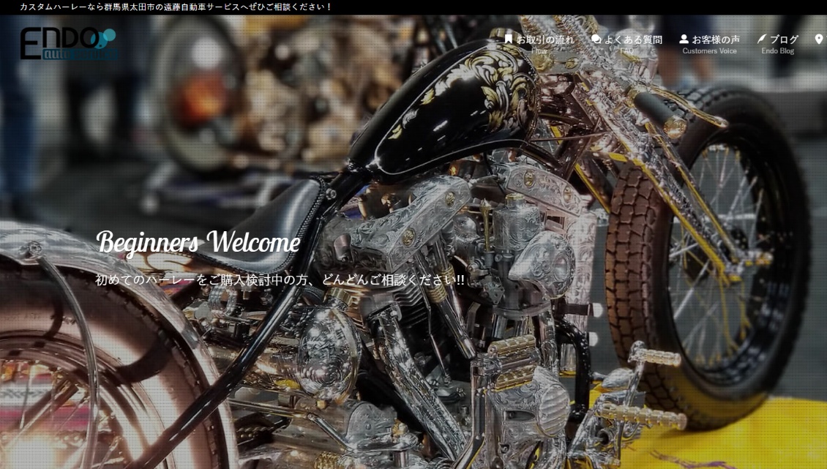Click the person icon beside お客様の声
Viewport: 827px width, 469px height.
(x=684, y=39)
